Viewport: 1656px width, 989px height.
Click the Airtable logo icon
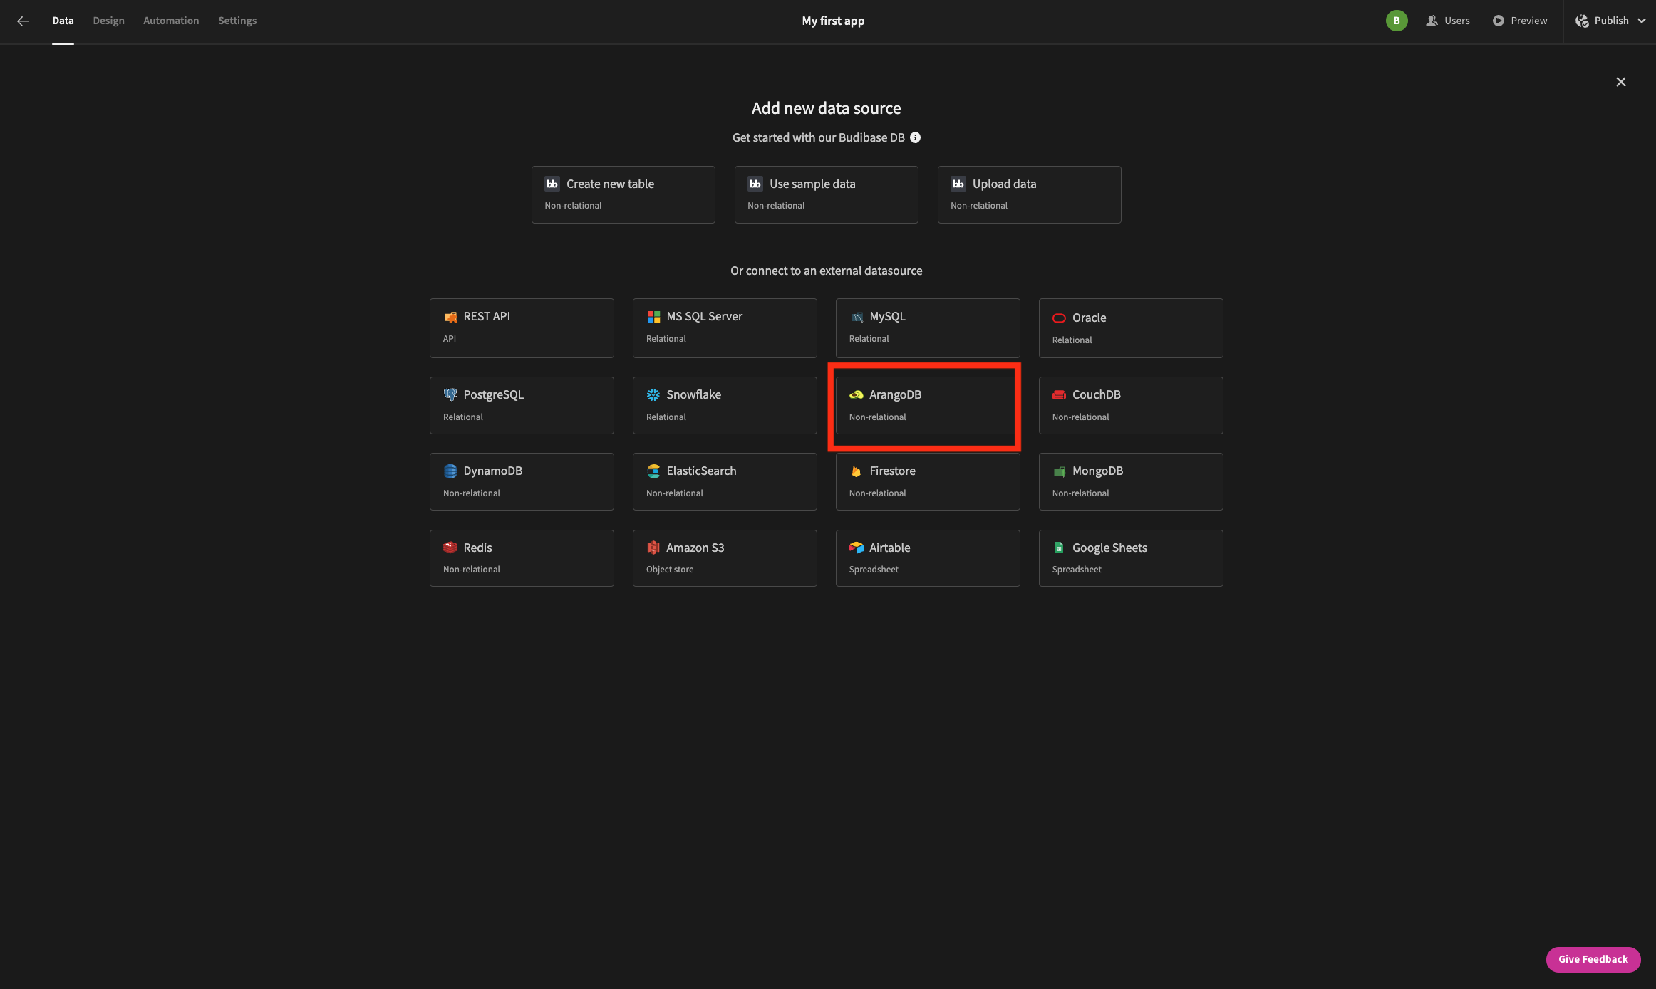857,548
